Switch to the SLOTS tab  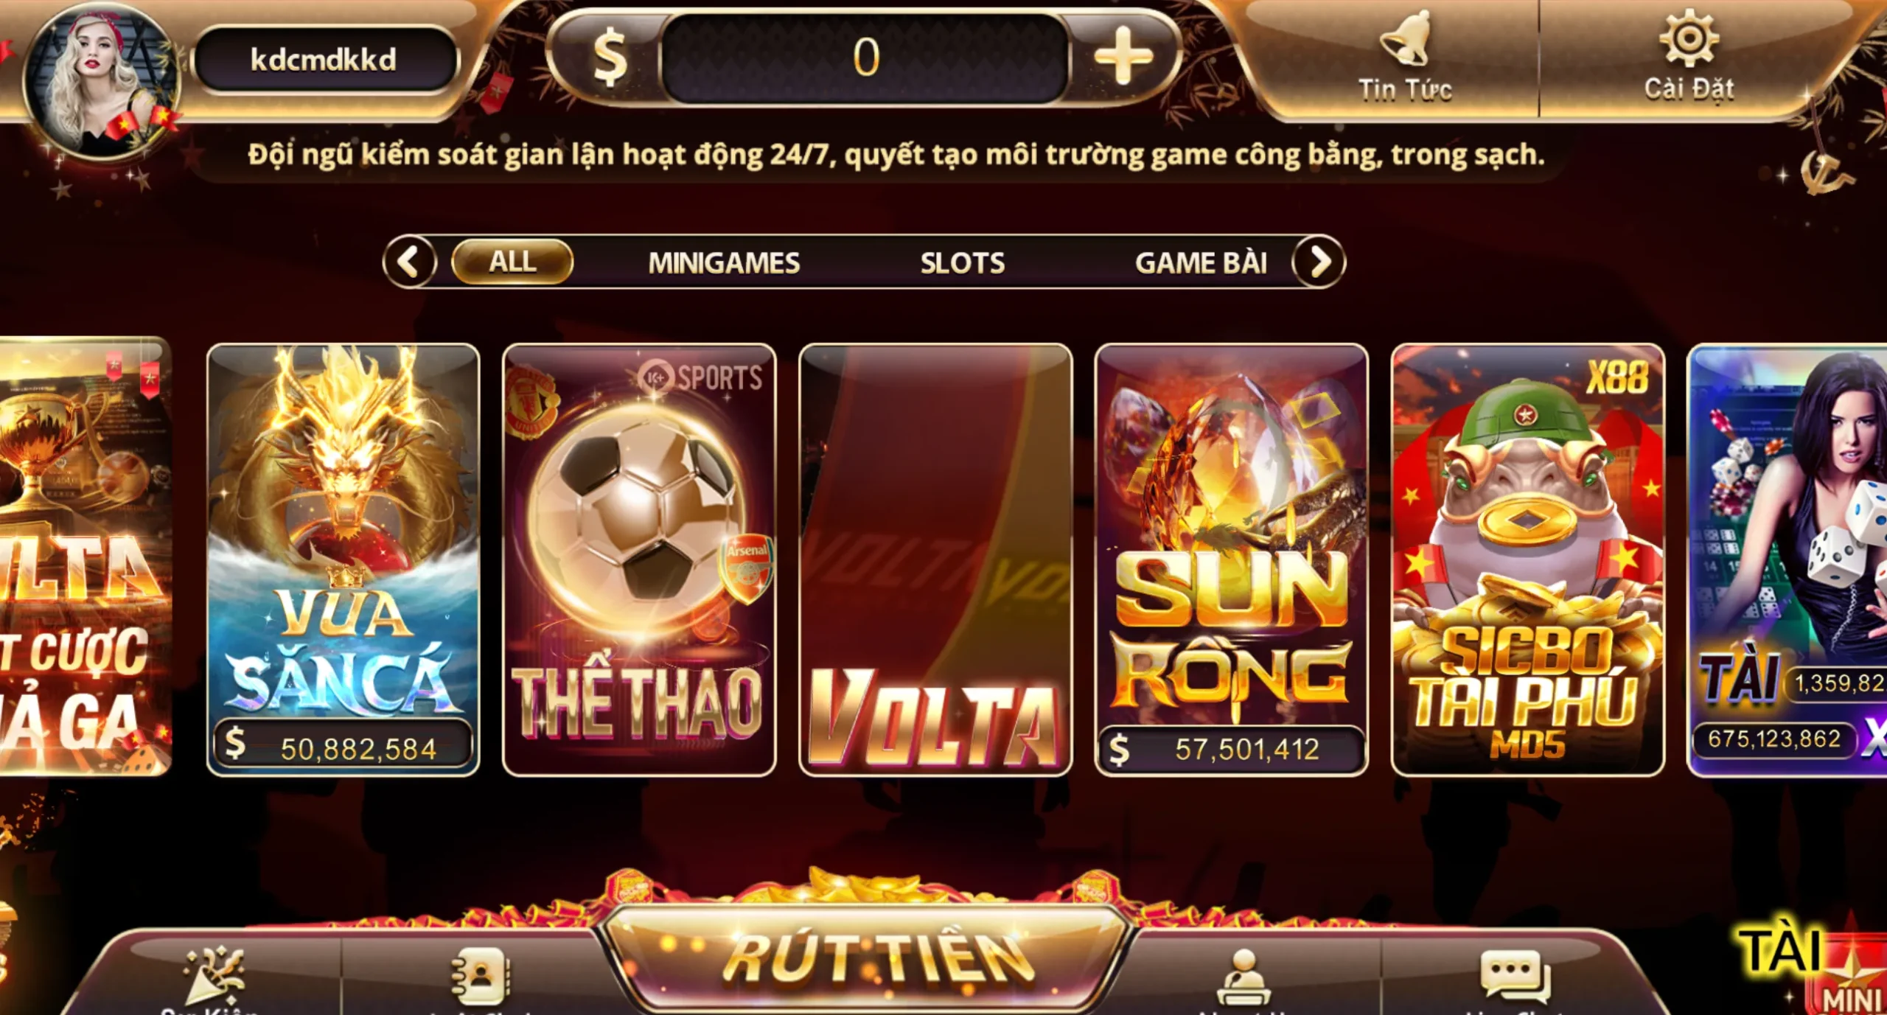(962, 263)
